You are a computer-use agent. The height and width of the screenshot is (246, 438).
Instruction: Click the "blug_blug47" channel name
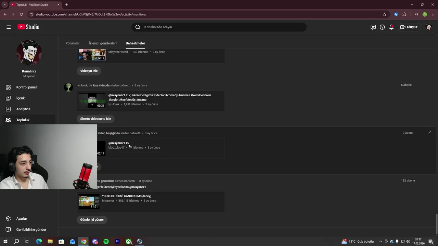pyautogui.click(x=116, y=148)
